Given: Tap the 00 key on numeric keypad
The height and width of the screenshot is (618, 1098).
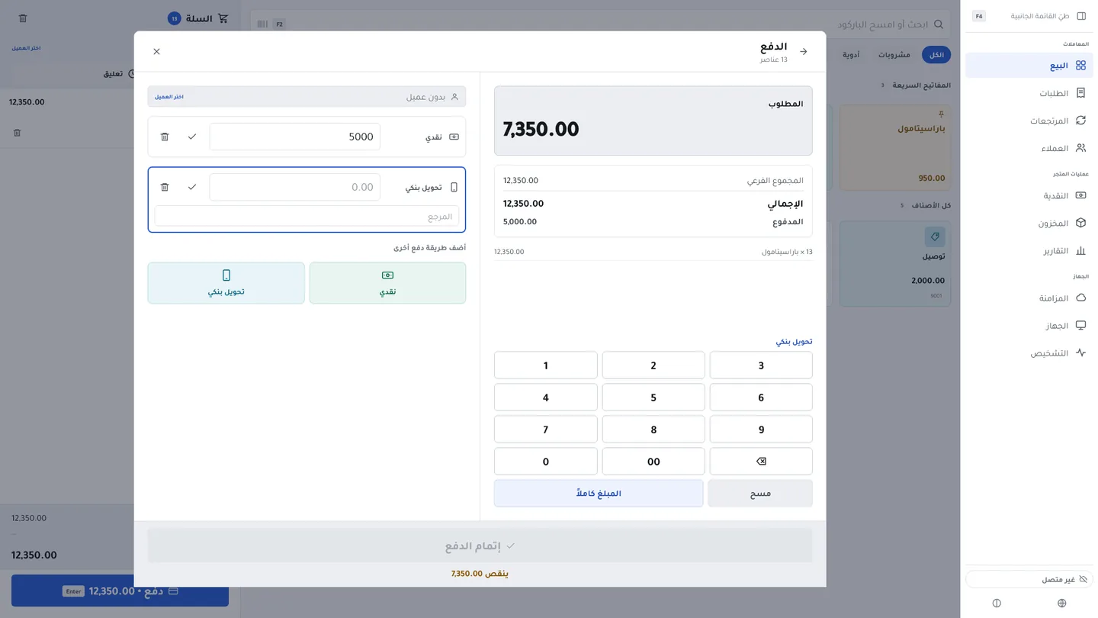Looking at the screenshot, I should pyautogui.click(x=653, y=462).
